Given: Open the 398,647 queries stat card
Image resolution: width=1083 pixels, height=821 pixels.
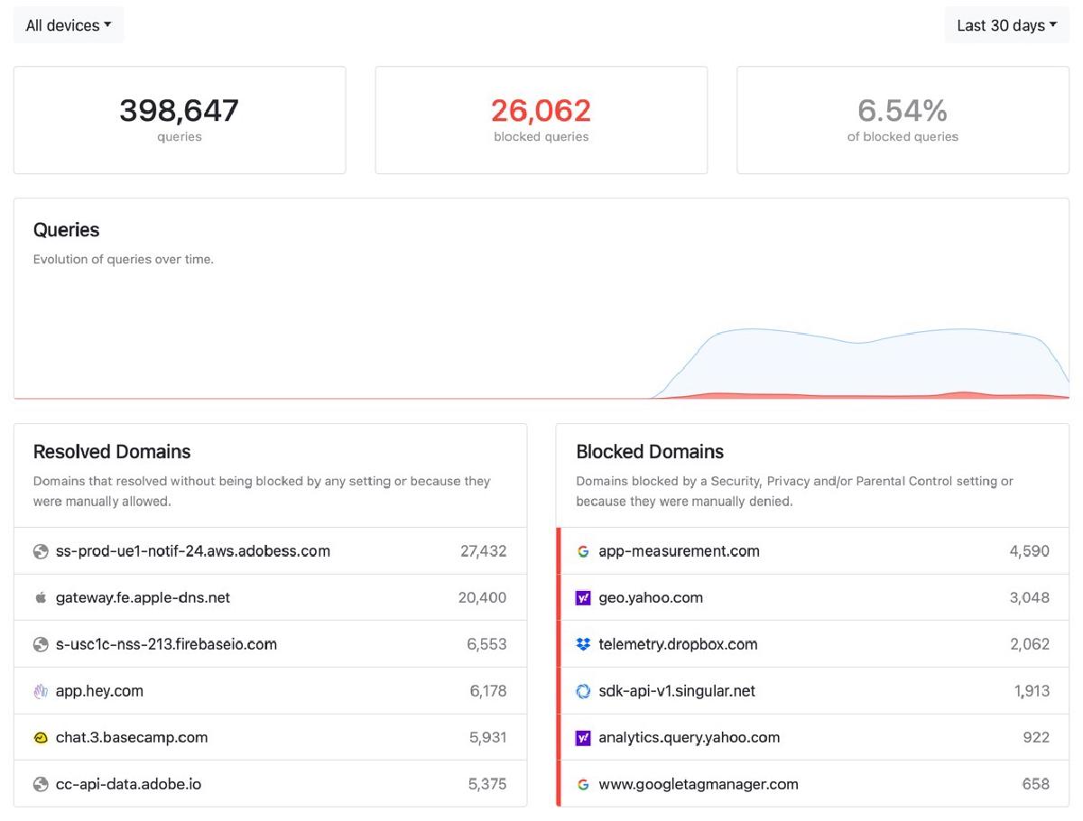Looking at the screenshot, I should click(x=180, y=120).
